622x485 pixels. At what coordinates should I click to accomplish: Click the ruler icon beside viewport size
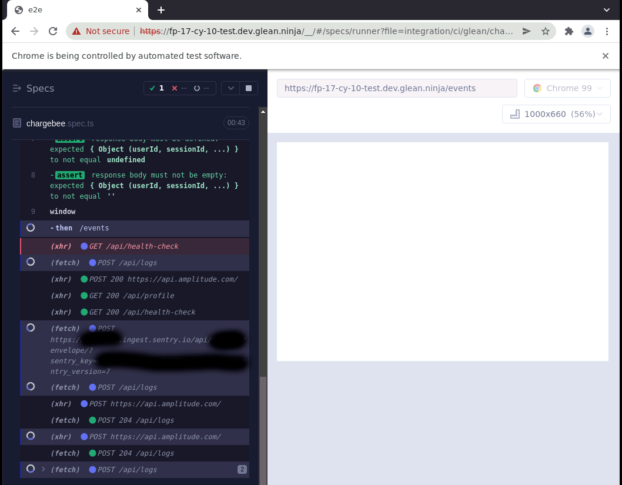coord(514,114)
